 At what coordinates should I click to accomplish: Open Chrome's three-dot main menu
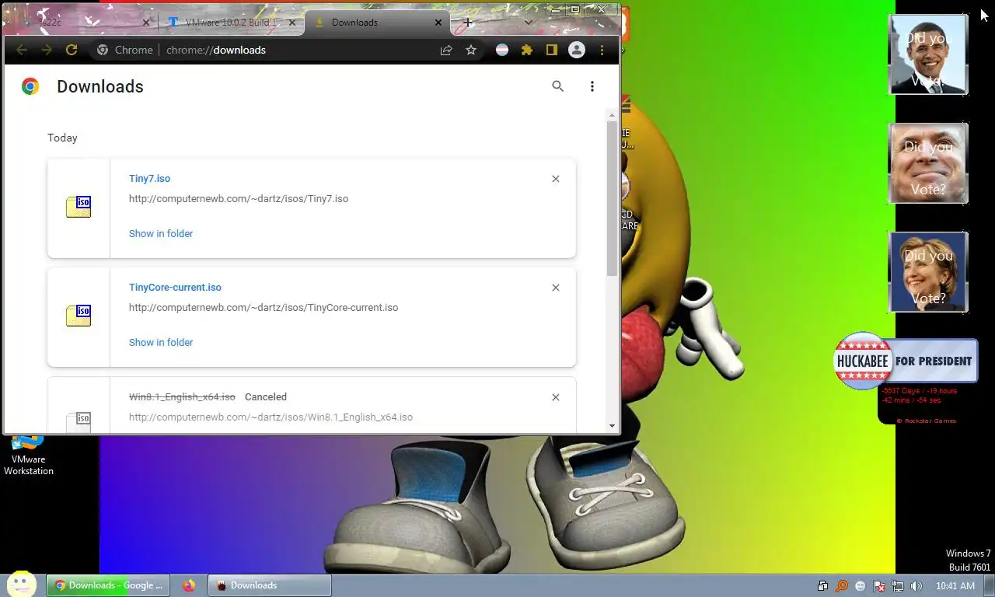pos(602,50)
